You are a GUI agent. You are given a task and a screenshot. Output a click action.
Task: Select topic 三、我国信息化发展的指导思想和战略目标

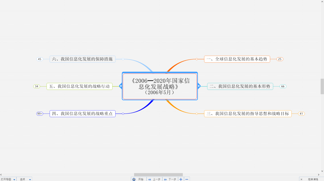[248, 114]
